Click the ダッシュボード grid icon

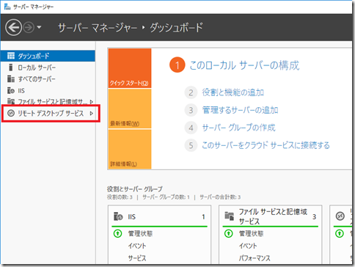[x=11, y=56]
